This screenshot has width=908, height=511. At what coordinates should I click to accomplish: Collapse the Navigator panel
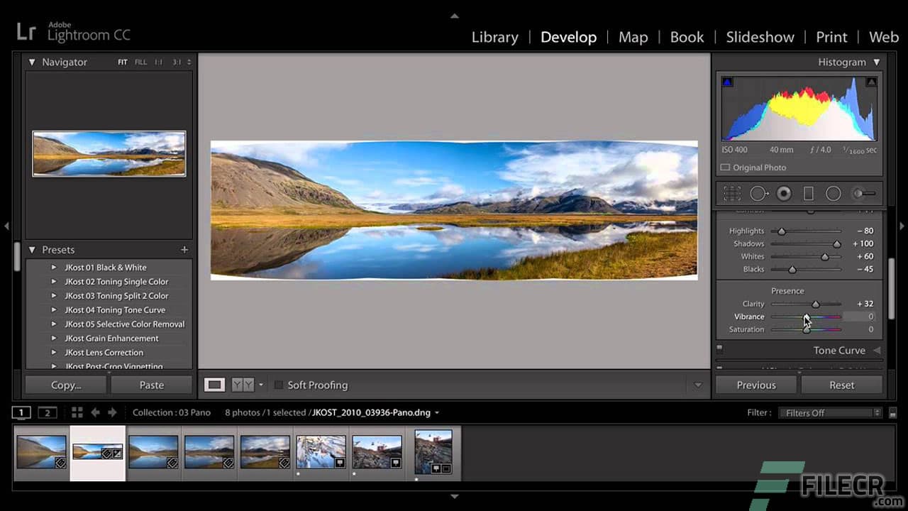coord(32,62)
